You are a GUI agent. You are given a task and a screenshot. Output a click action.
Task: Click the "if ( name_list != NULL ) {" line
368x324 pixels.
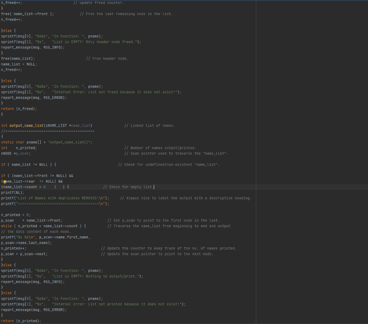click(x=29, y=165)
